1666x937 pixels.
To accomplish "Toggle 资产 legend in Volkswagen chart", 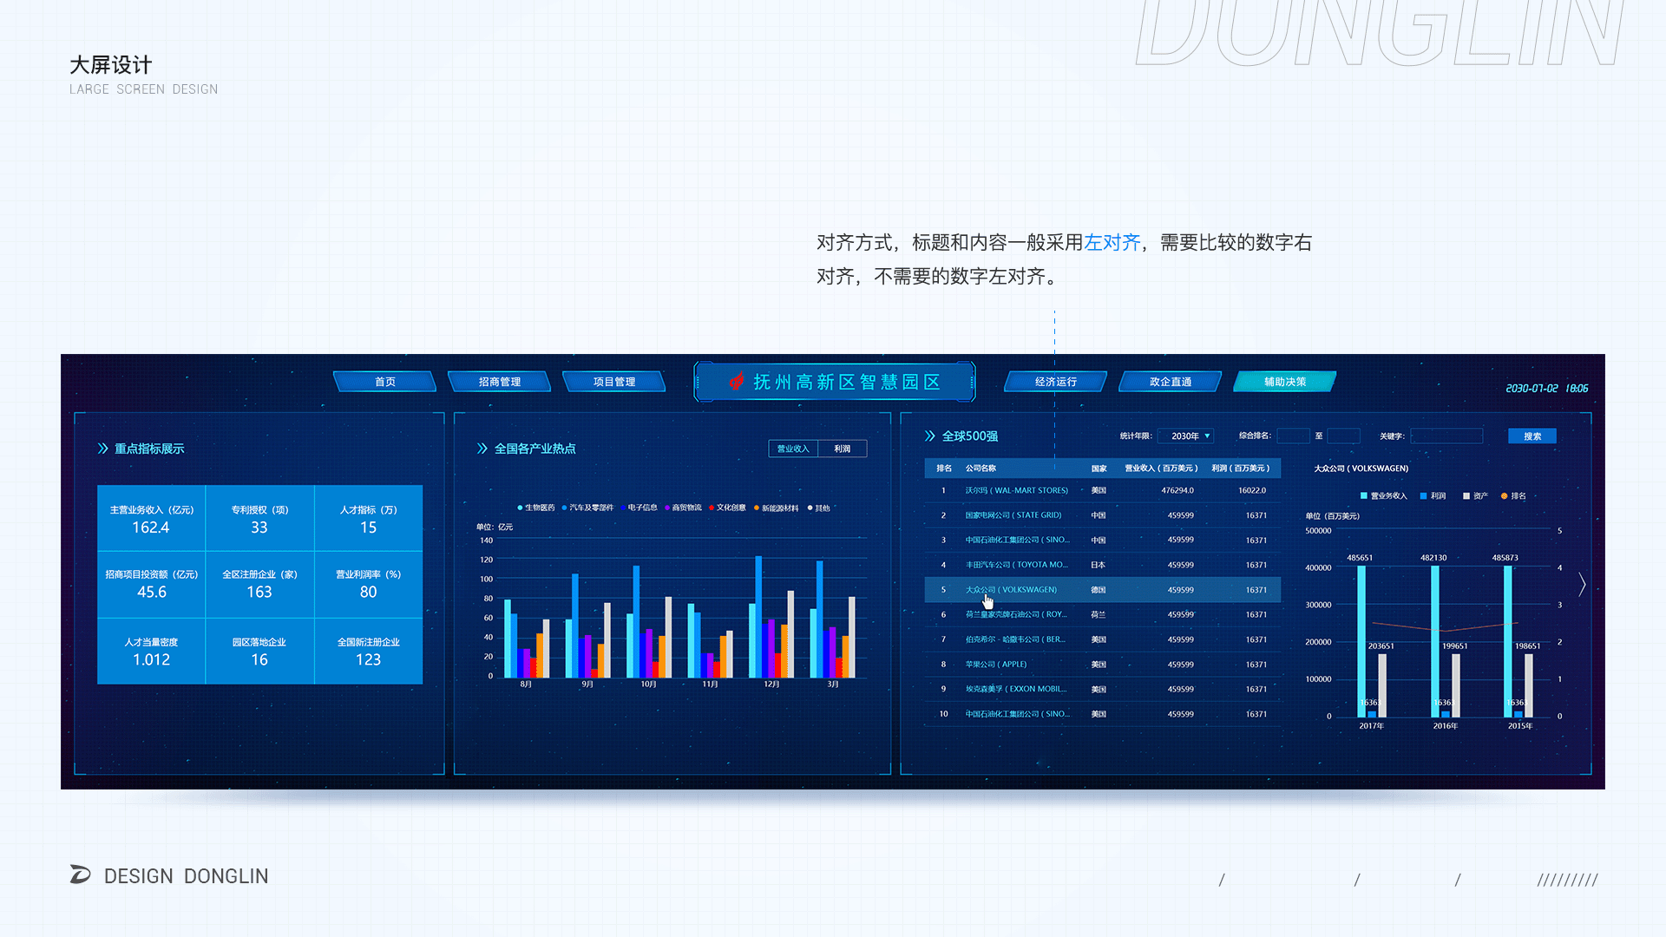I will tap(1475, 496).
